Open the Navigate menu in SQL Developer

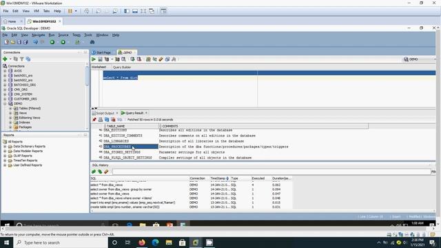(39, 35)
